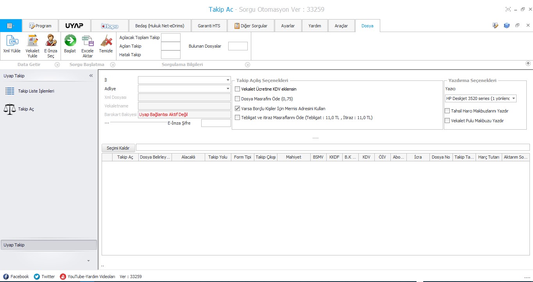Open the Diğer Sorgular tab
This screenshot has height=282, width=533.
(251, 26)
